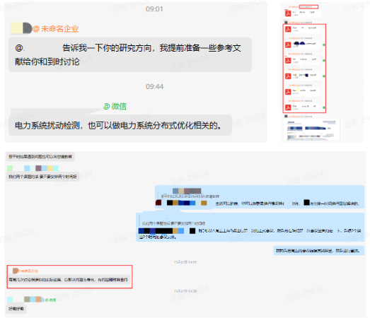Click the 09:44 timestamp

[x=154, y=86]
